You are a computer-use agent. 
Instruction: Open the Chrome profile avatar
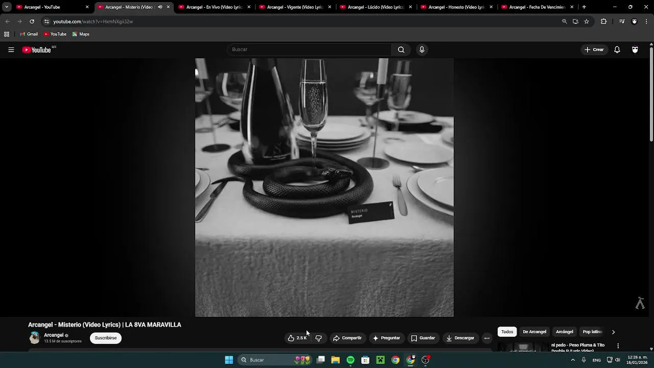(635, 21)
